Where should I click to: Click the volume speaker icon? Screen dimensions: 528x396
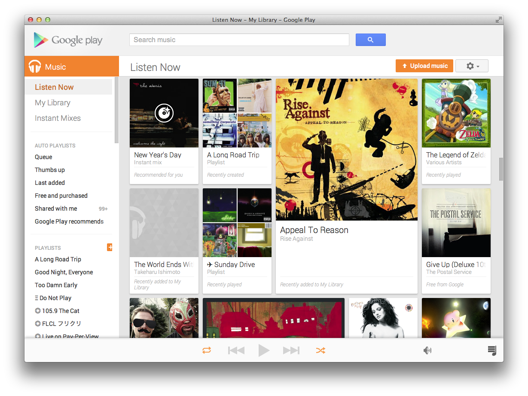(x=427, y=350)
